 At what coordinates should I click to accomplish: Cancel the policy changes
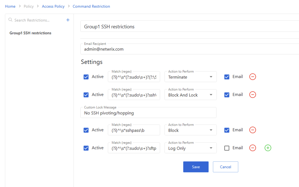(x=225, y=167)
